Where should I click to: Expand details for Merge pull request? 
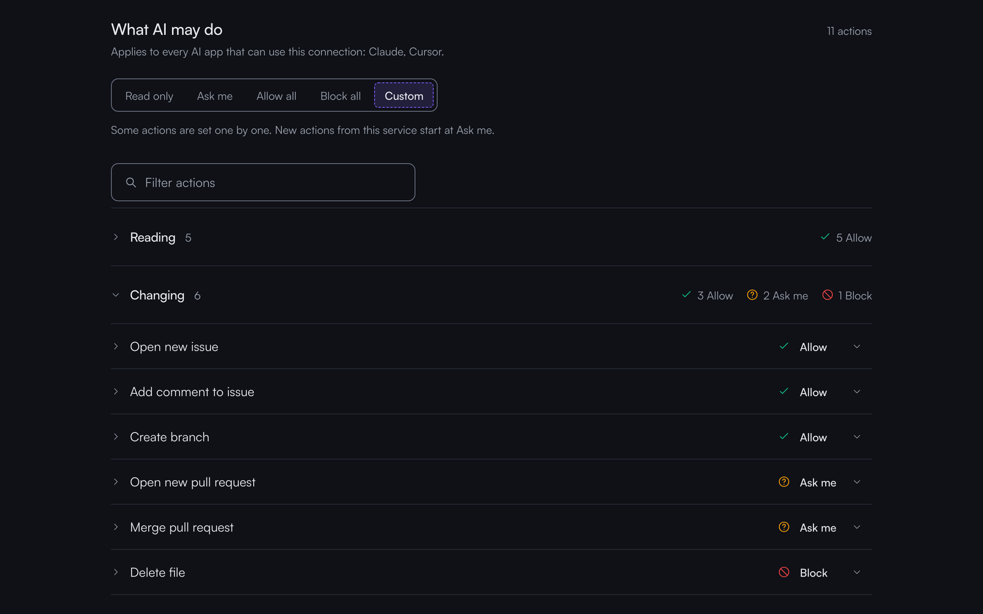point(116,527)
